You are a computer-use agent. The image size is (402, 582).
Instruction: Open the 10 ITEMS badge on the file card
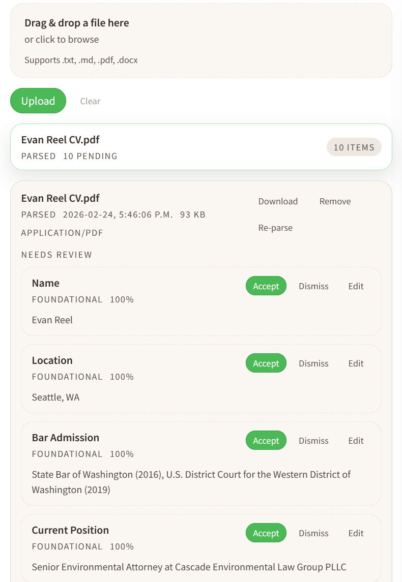[354, 147]
